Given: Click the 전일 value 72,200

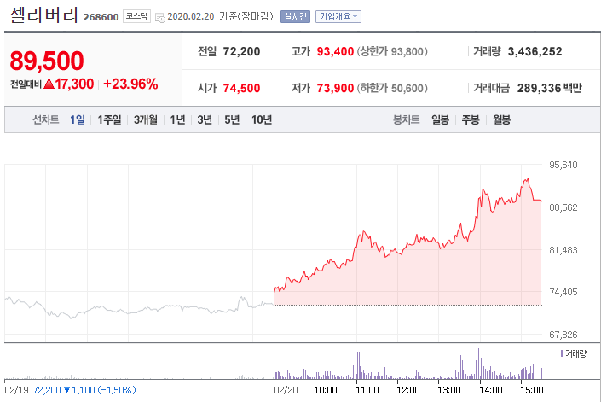Looking at the screenshot, I should coord(241,51).
